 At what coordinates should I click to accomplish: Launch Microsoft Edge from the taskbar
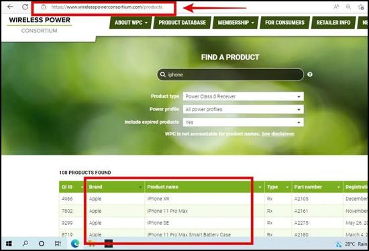[x=75, y=244]
